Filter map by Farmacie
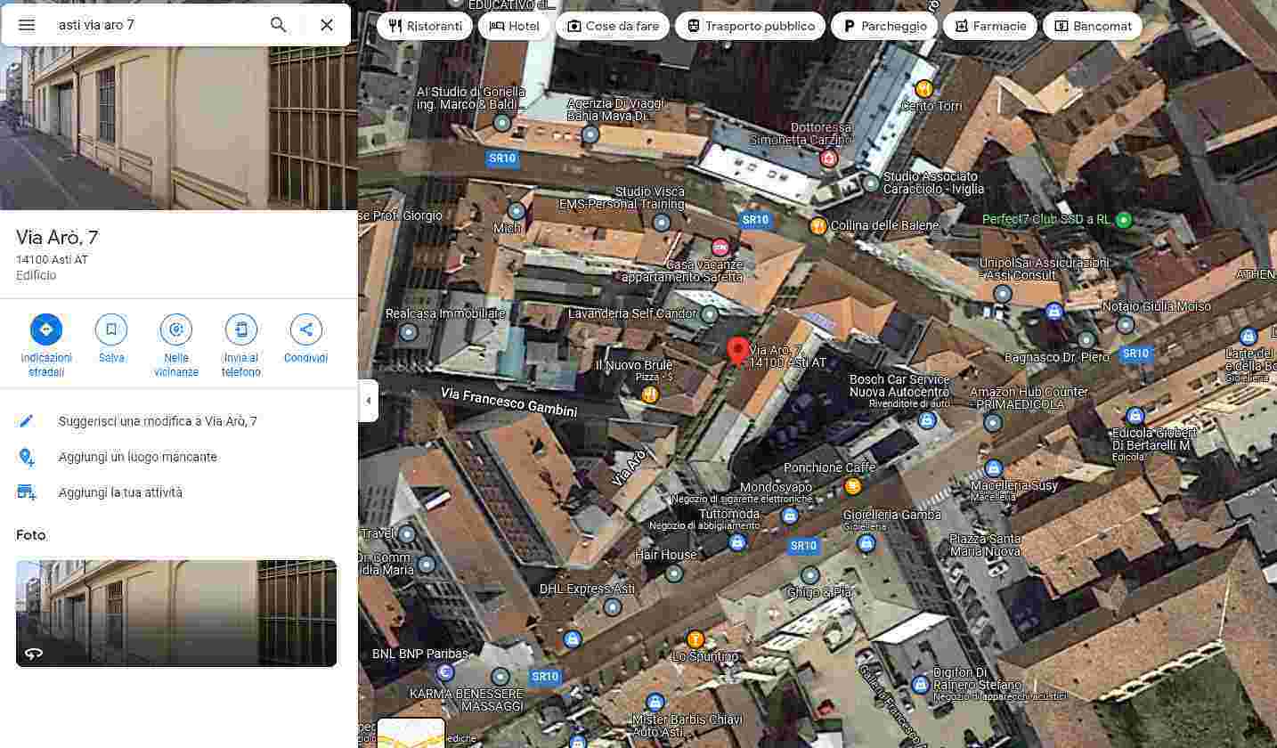The height and width of the screenshot is (748, 1277). [x=989, y=26]
